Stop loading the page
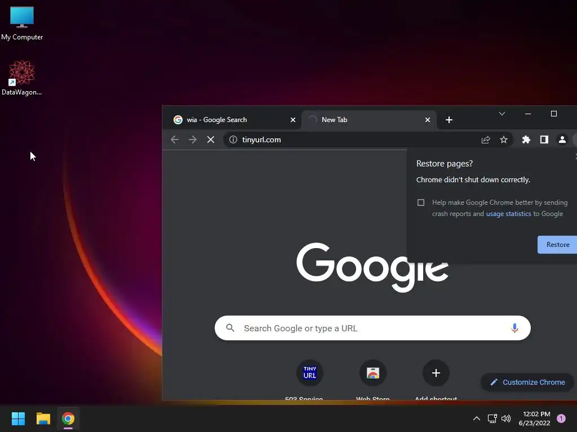This screenshot has height=432, width=577. 211,139
